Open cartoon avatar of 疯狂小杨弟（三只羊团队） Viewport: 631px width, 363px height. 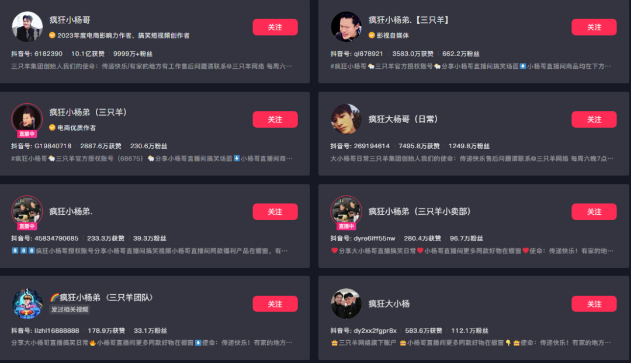tap(27, 303)
